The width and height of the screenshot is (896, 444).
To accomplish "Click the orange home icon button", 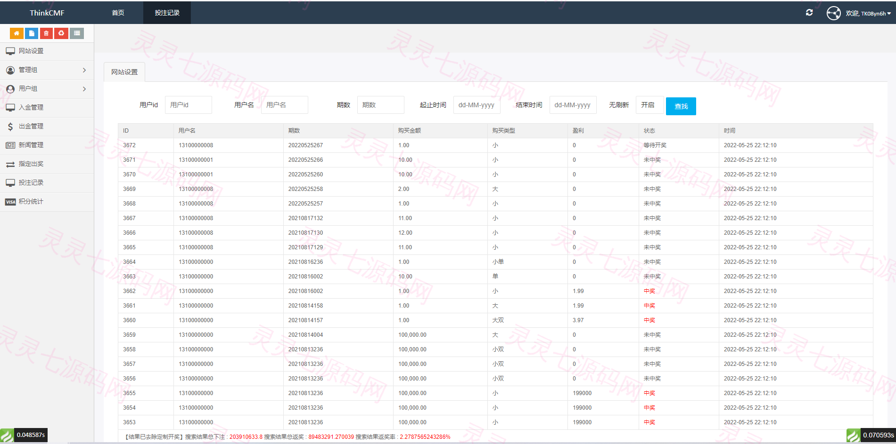I will (x=16, y=33).
